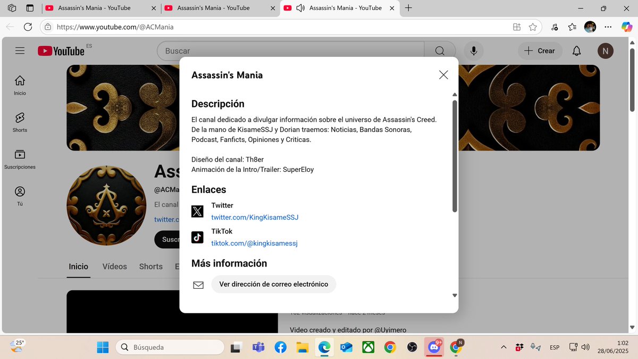Open the twitter.com/KingKisameSSJ link
The height and width of the screenshot is (359, 638).
coord(255,218)
